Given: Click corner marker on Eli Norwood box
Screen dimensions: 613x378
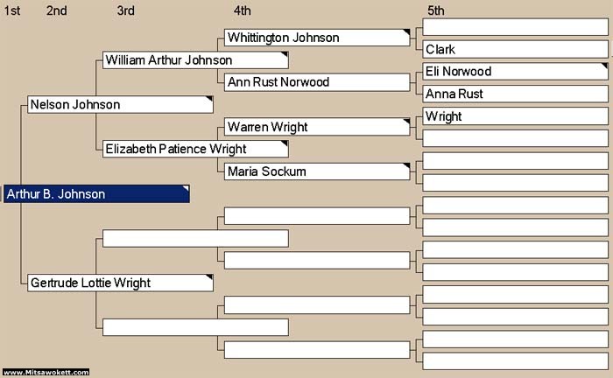Looking at the screenshot, I should click(605, 66).
